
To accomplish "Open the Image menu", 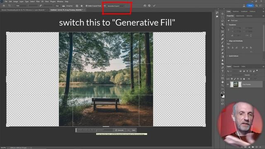I will pos(16,2).
